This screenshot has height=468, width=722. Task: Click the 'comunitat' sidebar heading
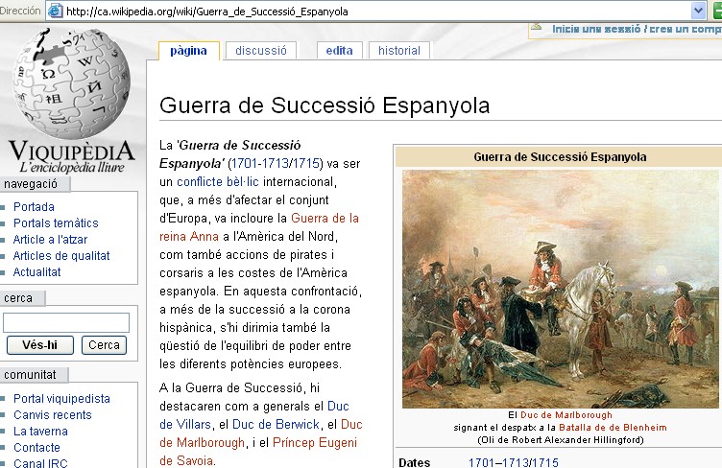coord(30,375)
